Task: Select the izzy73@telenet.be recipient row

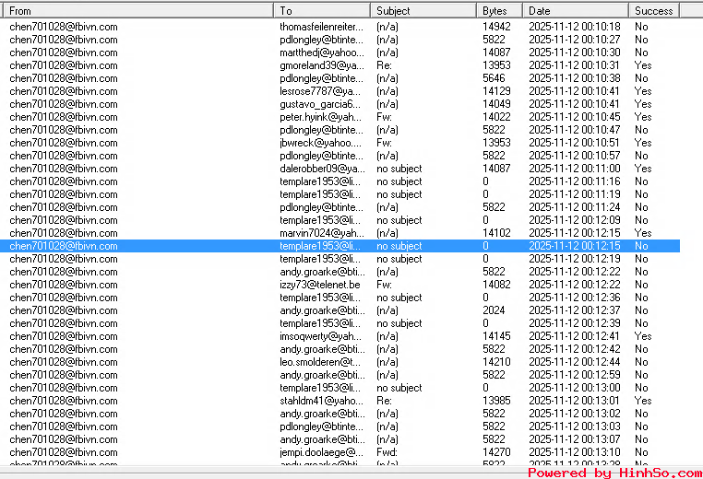Action: (x=321, y=285)
